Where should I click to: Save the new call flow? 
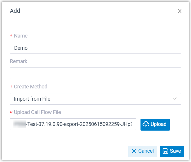coord(172,151)
